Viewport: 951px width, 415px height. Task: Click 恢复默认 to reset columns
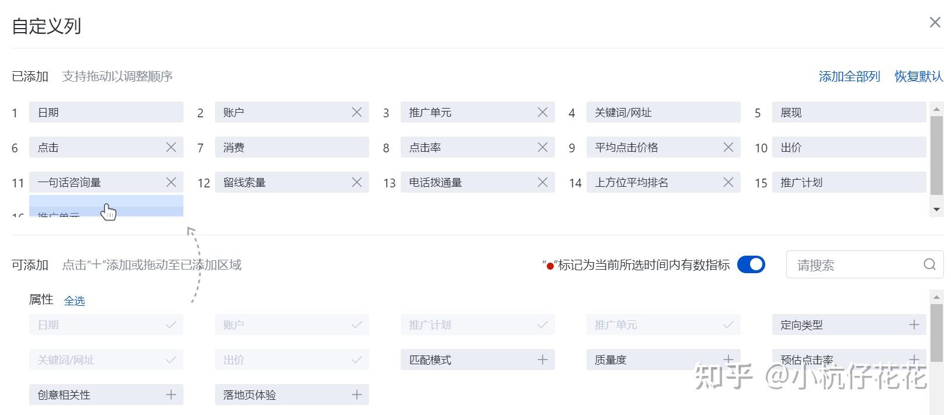918,76
